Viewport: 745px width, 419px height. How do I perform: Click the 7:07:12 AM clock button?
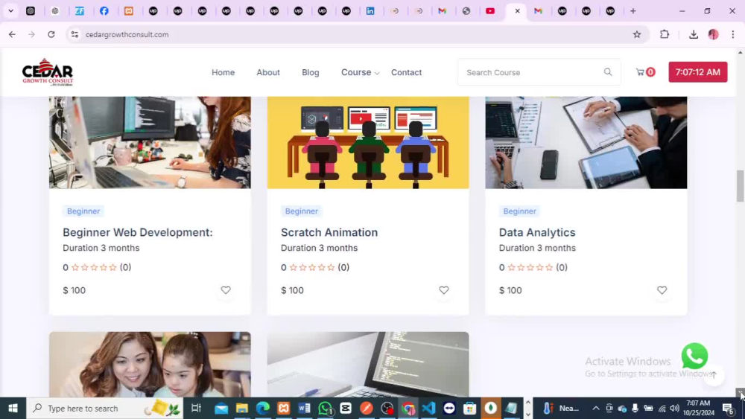coord(697,72)
